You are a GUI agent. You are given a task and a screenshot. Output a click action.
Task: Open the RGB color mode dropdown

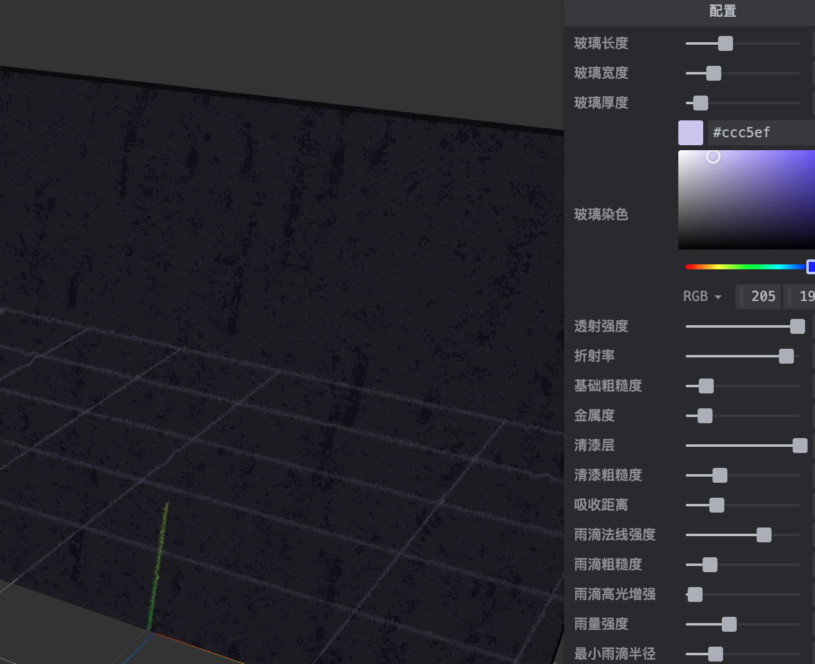tap(703, 297)
